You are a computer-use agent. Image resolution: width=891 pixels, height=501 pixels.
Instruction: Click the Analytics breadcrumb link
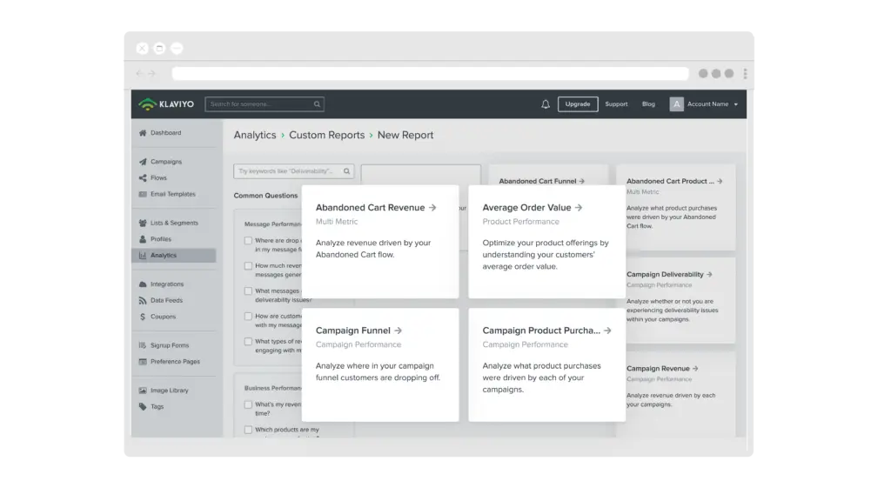pos(255,135)
